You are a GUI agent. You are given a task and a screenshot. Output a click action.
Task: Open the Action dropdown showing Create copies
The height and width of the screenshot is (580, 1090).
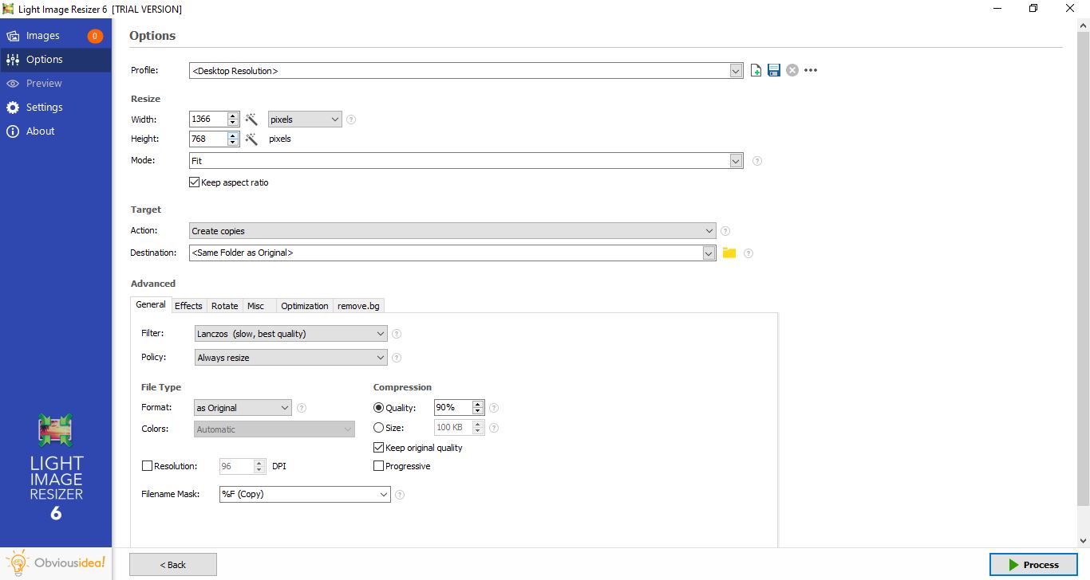coord(452,231)
